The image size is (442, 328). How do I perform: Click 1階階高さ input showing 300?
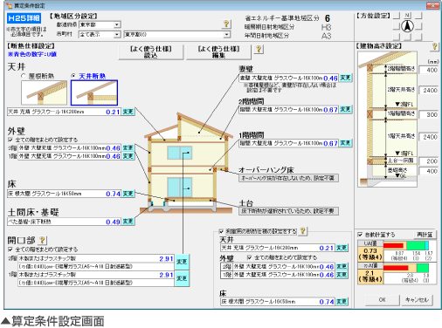tap(429, 114)
